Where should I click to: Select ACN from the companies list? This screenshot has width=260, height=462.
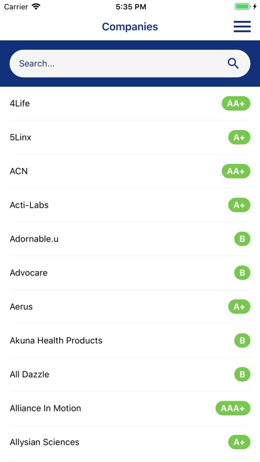[130, 171]
